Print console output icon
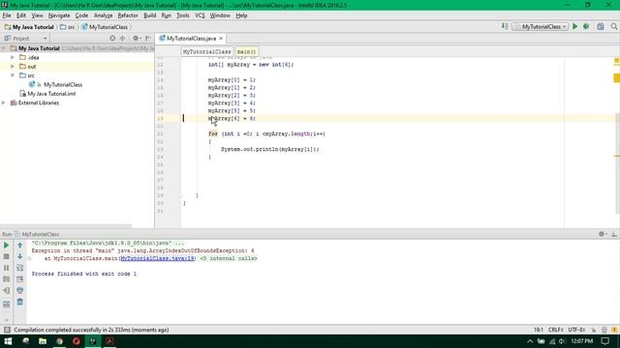 coord(19,290)
